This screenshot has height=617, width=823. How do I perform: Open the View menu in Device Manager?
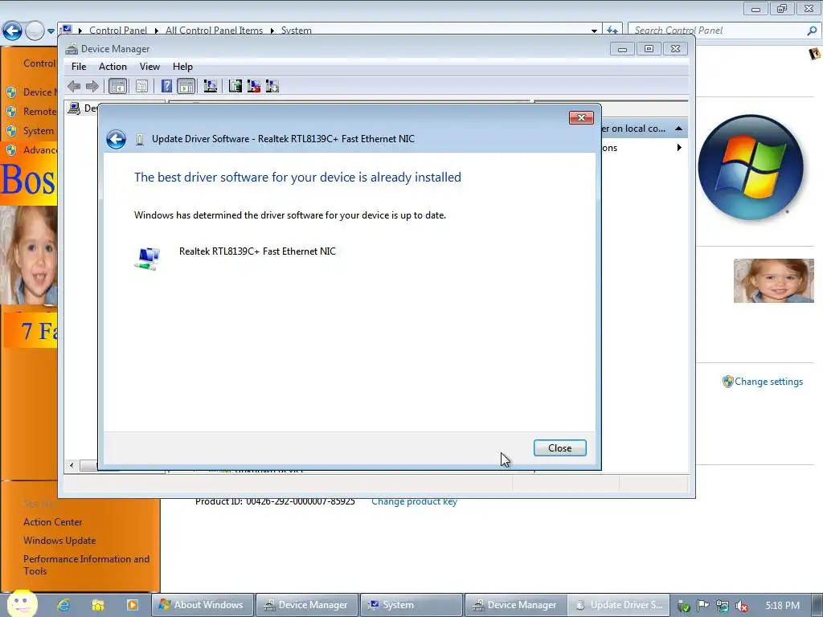(149, 67)
